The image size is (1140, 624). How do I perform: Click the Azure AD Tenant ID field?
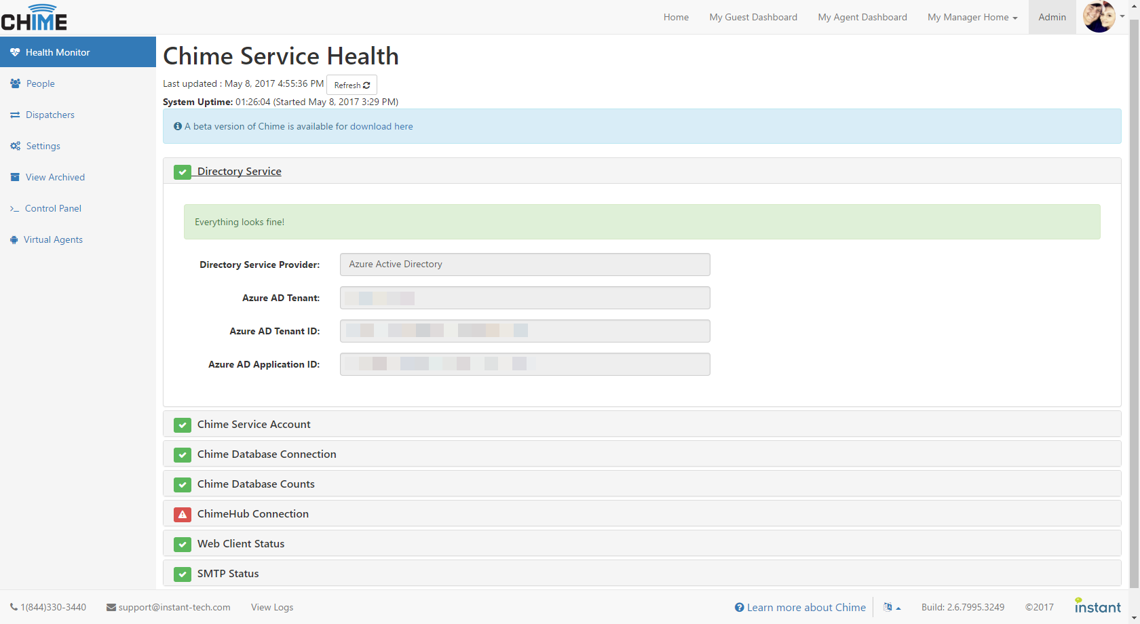point(525,331)
